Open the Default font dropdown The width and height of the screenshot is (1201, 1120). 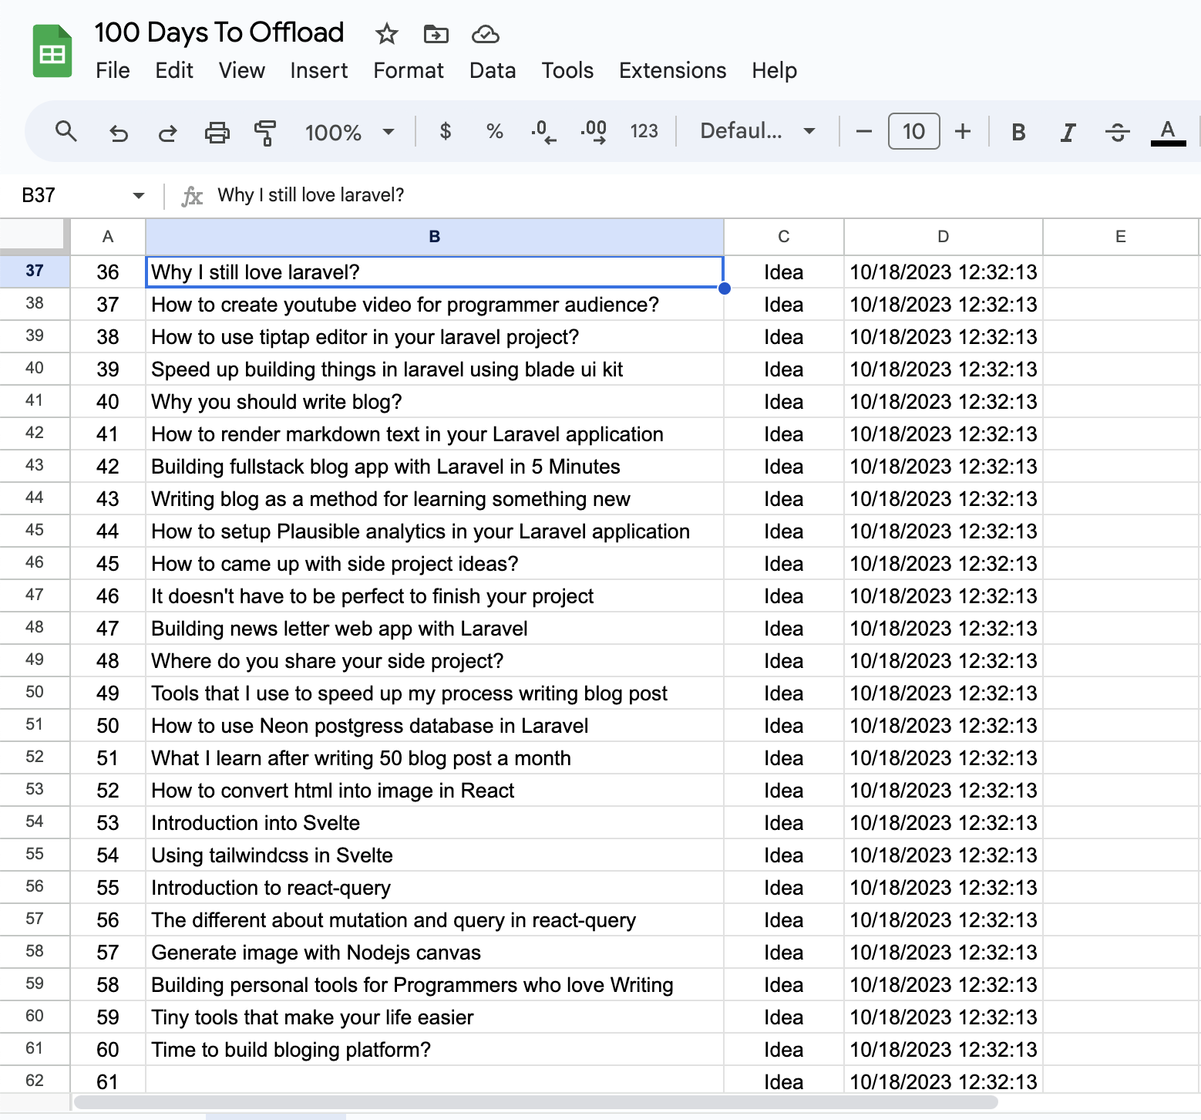757,132
